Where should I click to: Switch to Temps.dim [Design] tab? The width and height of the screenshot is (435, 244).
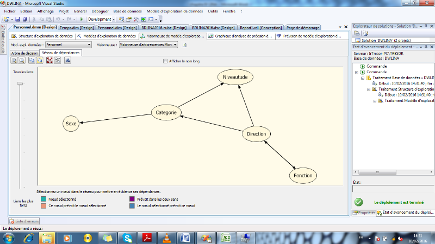coord(77,28)
